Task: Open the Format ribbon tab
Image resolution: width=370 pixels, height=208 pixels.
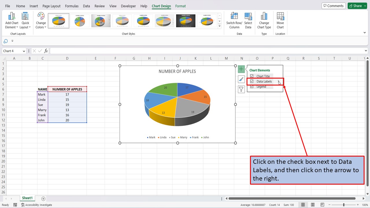Action: [x=180, y=6]
